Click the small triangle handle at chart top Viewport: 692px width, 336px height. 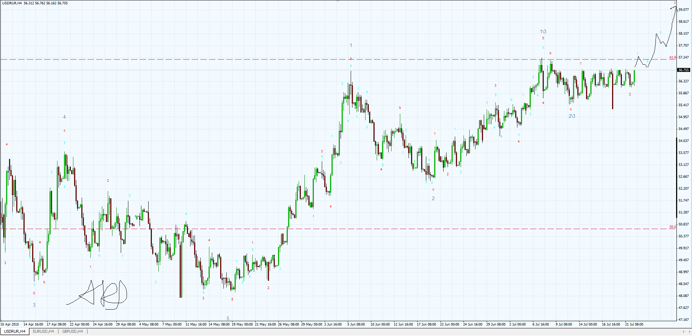point(338,1)
